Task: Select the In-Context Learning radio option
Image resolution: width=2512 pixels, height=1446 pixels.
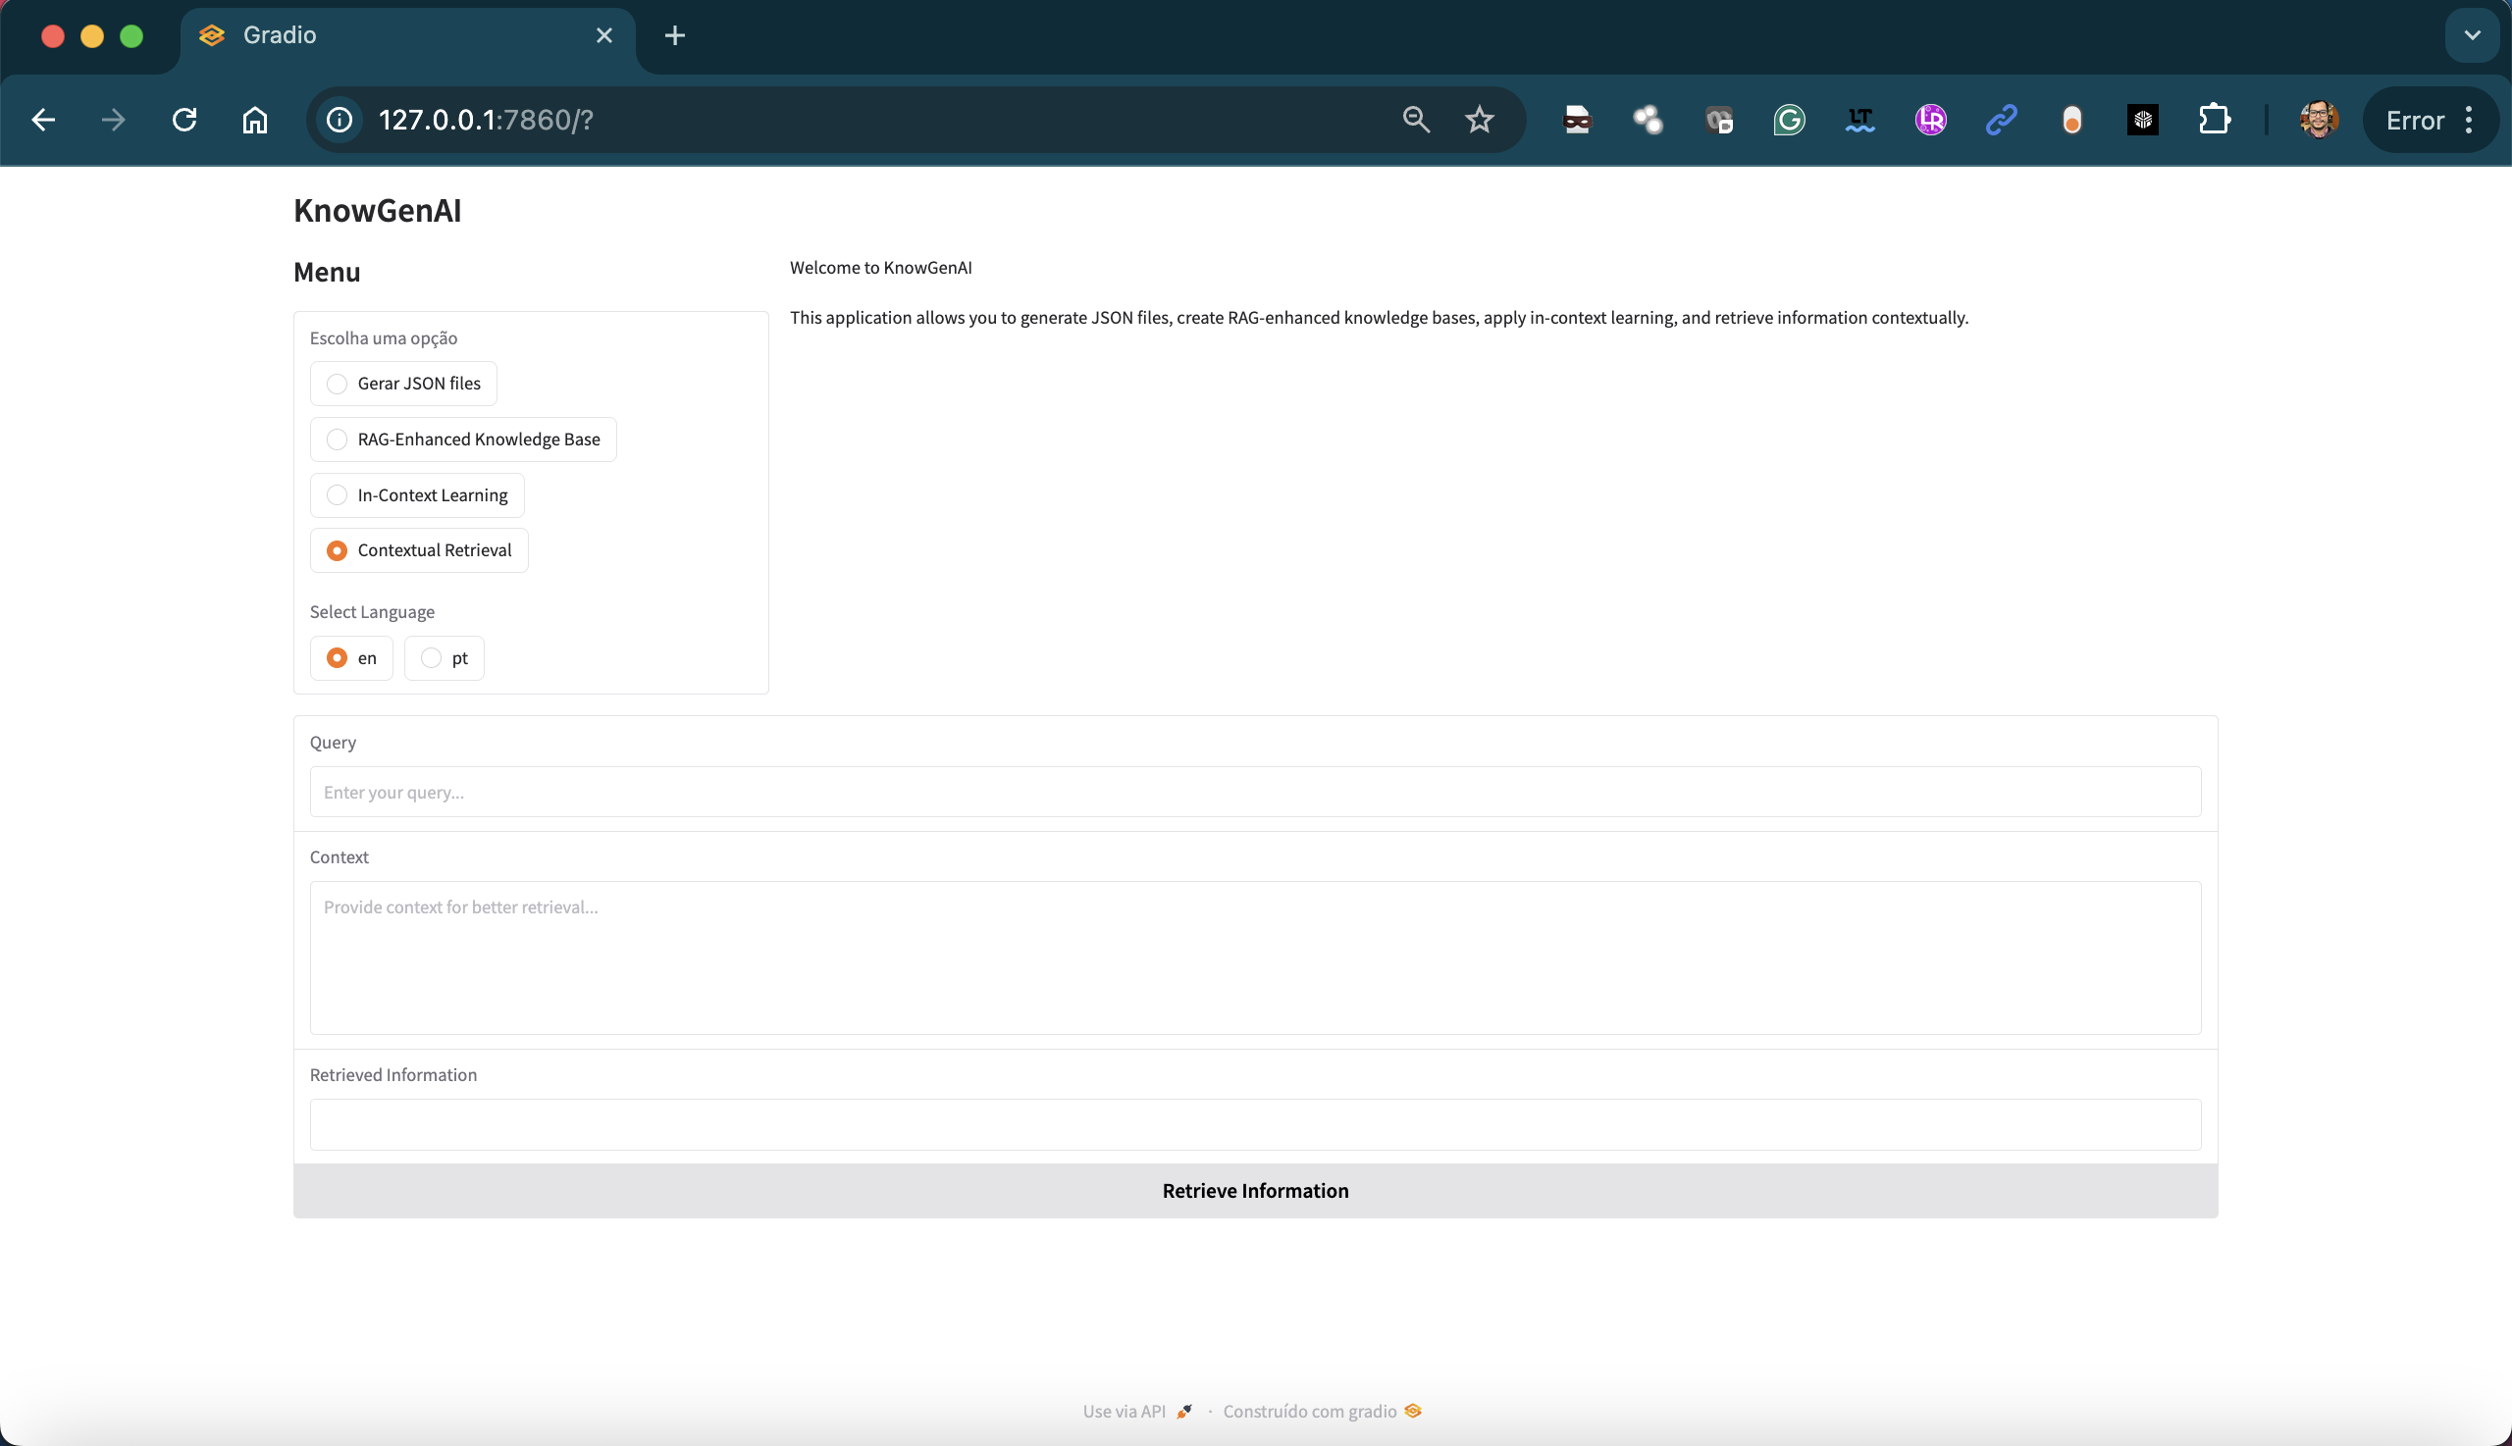Action: point(338,494)
